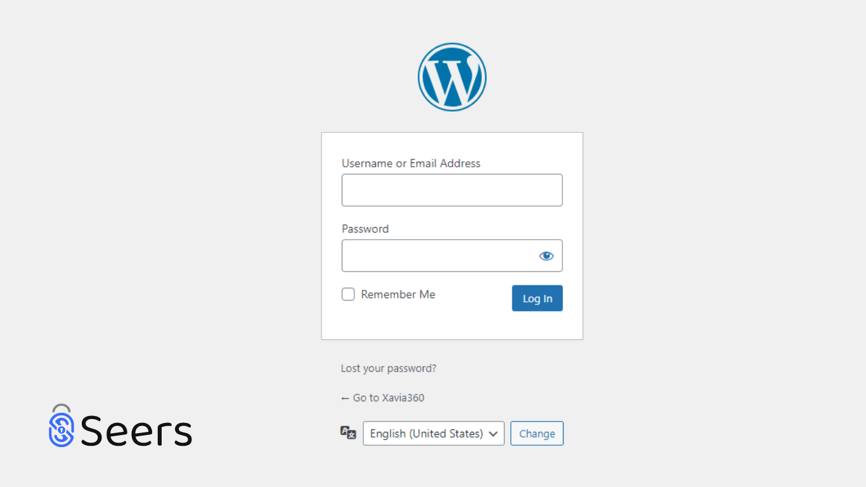Click the WordPress logo
This screenshot has height=487, width=866.
452,77
